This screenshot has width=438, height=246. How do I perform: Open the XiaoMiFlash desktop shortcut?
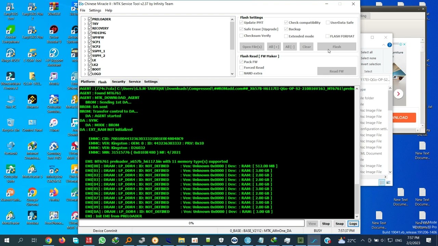pos(11,195)
